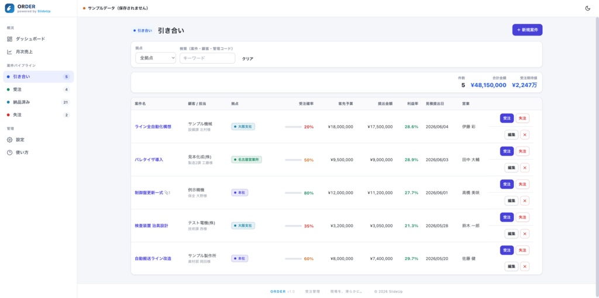Click the 大阪支社 badge in the ライン全自動化構想 row
This screenshot has width=599, height=298.
coord(243,127)
